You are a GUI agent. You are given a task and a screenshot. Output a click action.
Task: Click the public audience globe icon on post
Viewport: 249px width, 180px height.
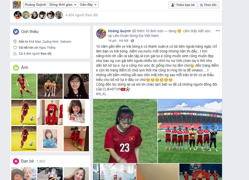[x=132, y=41]
